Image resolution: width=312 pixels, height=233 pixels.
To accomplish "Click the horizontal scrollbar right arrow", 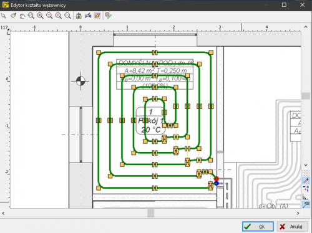I will [x=298, y=213].
